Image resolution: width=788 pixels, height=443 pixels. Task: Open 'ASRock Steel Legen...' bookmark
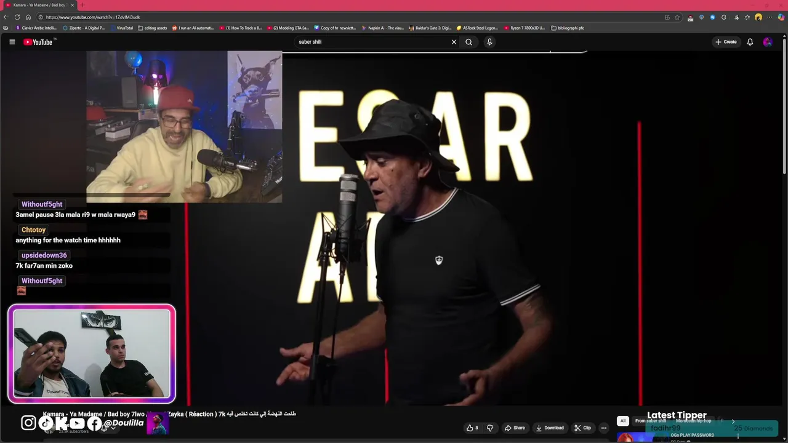477,28
